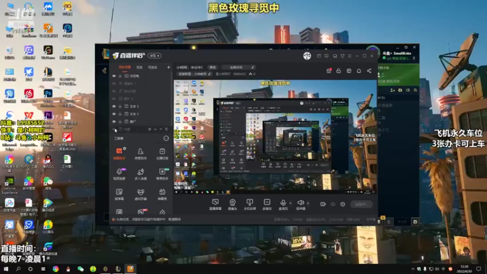Viewport: 487px width, 274px height.
Task: Open WeChat from the taskbar
Action: click(80, 269)
